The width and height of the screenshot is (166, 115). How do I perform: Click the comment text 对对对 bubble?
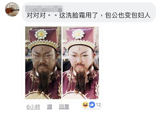(89, 12)
